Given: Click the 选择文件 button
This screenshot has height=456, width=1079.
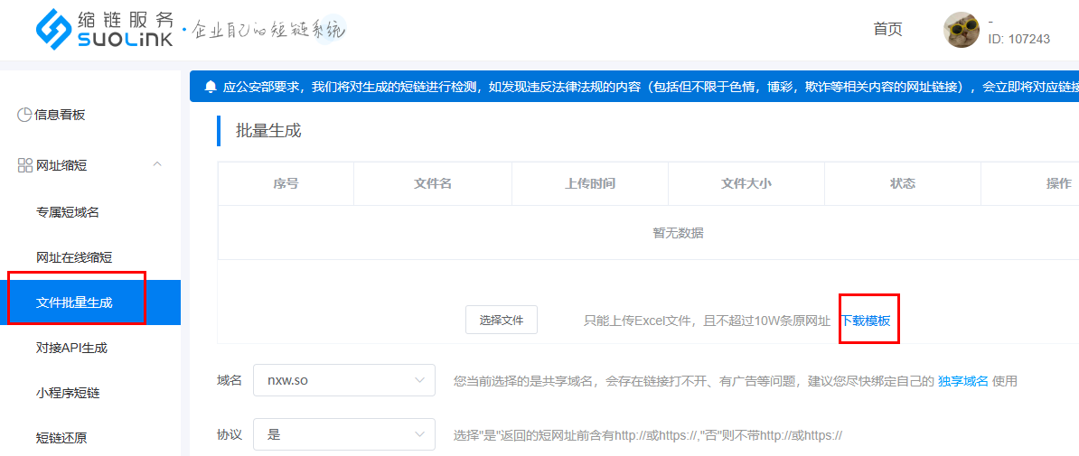Looking at the screenshot, I should coord(502,320).
